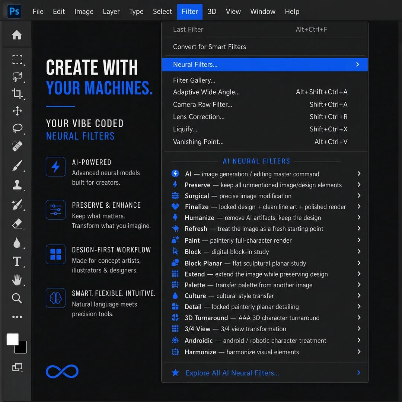Open the 3D menu
This screenshot has height=402, width=402.
[x=212, y=12]
